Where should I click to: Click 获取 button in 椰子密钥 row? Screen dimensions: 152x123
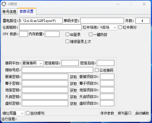click(74, 84)
